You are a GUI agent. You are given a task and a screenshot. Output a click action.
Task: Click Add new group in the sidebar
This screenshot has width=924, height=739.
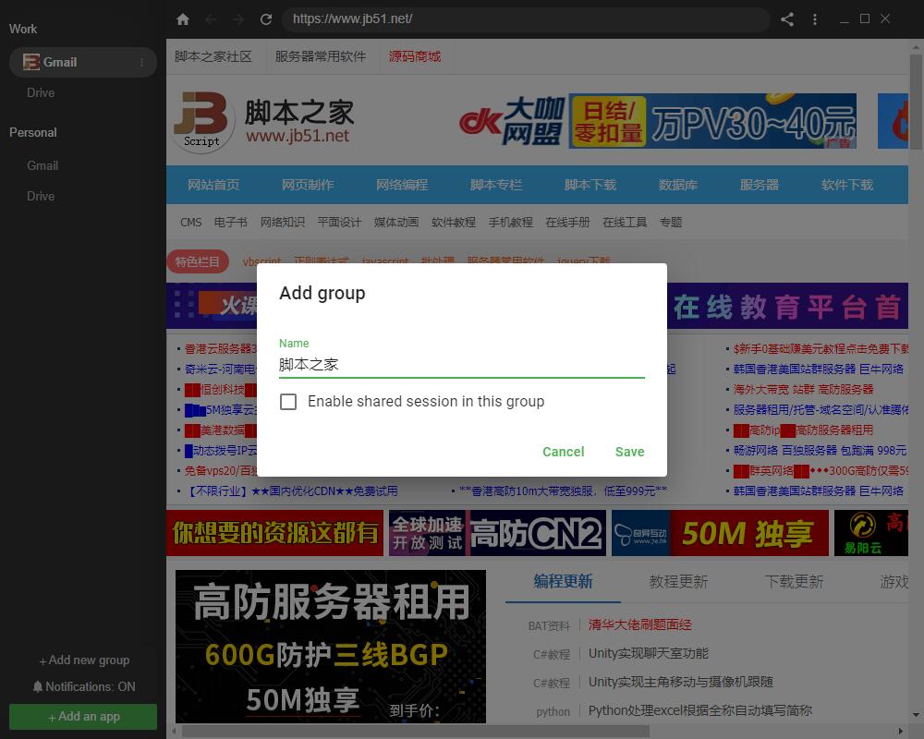click(83, 660)
